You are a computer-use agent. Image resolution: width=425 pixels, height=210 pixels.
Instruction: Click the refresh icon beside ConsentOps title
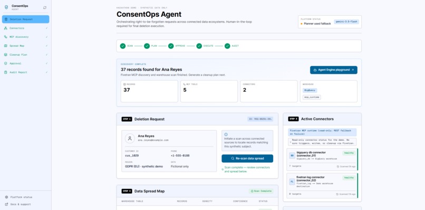coord(45,7)
